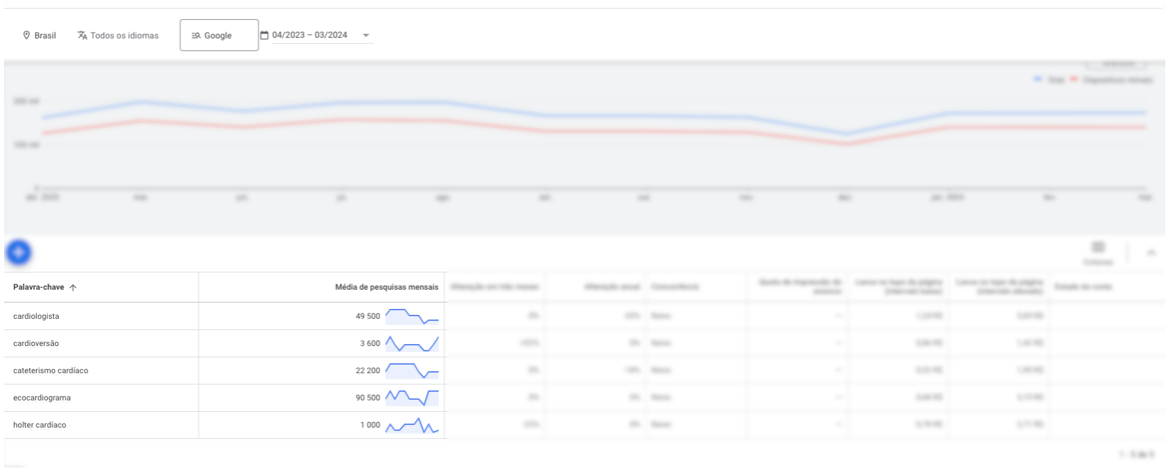Select the cateterismo cardíaco keyword
The image size is (1166, 468).
coord(50,371)
